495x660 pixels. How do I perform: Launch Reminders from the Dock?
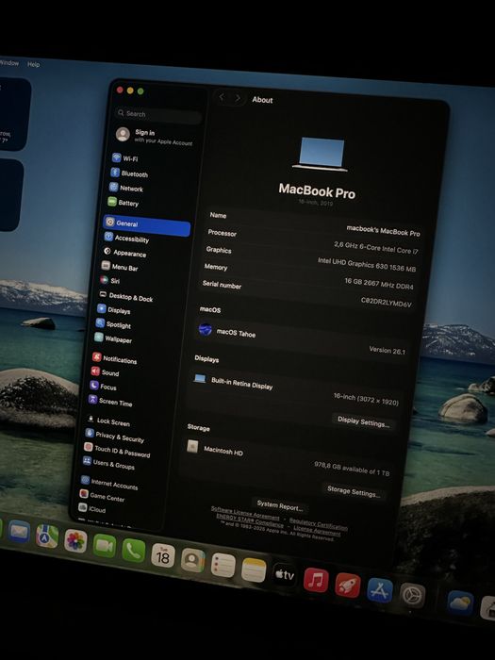click(223, 566)
